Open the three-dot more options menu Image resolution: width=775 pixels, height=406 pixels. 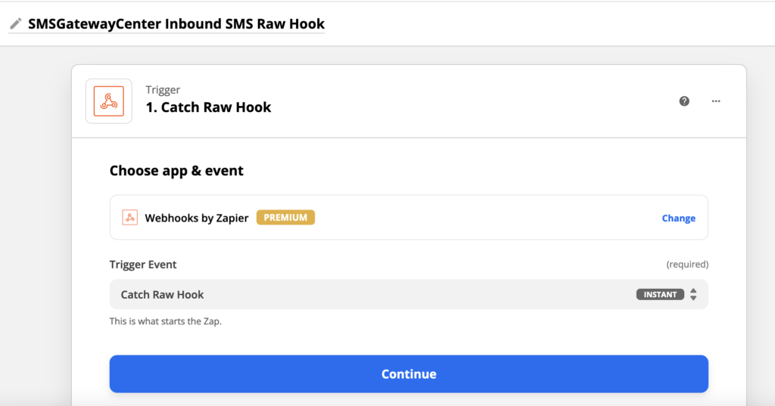point(716,101)
